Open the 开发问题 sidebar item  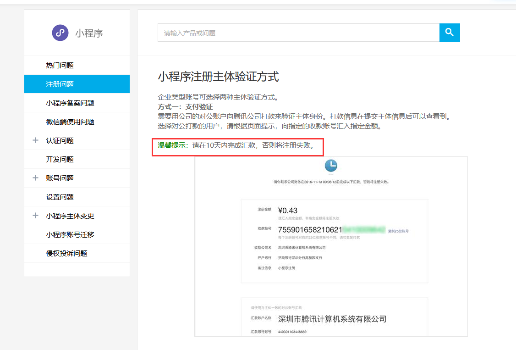click(77, 159)
